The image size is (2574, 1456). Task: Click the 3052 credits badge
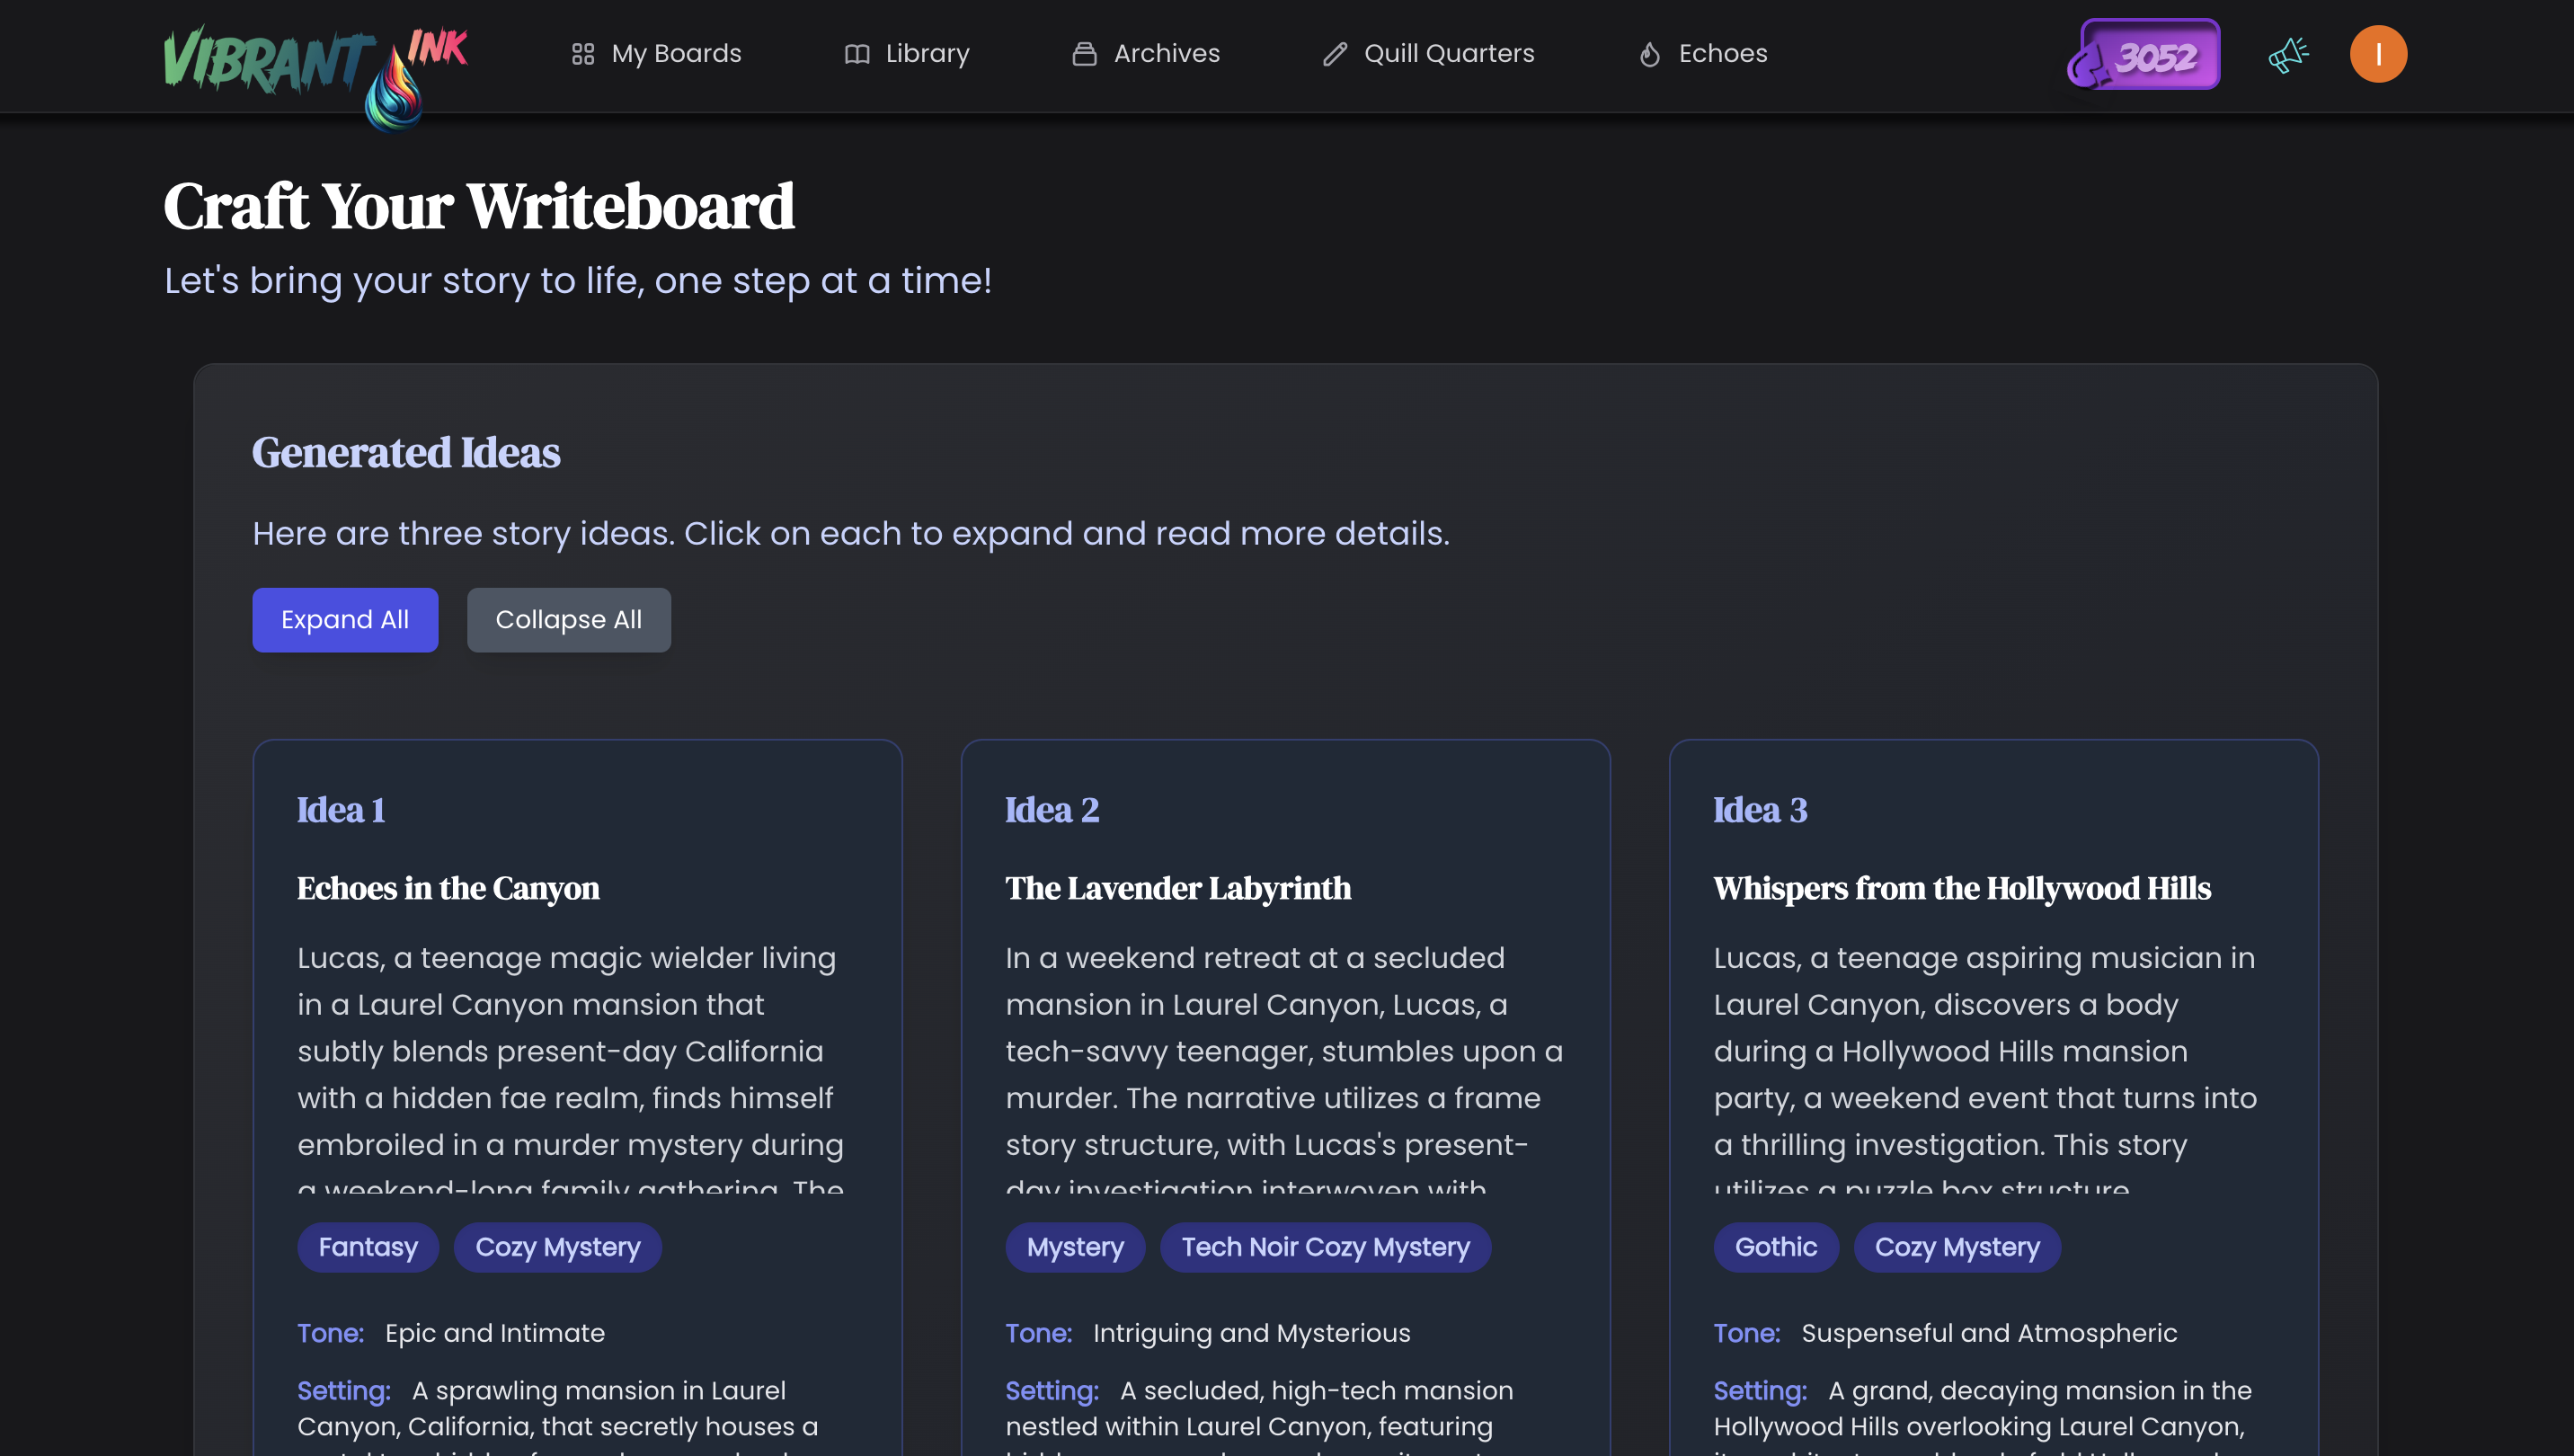point(2144,54)
